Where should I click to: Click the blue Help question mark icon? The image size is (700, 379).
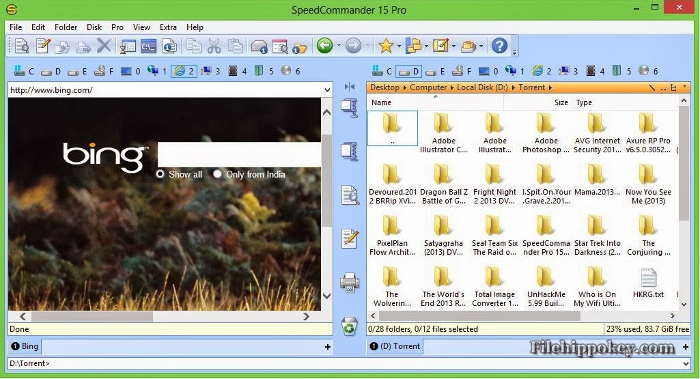click(499, 46)
